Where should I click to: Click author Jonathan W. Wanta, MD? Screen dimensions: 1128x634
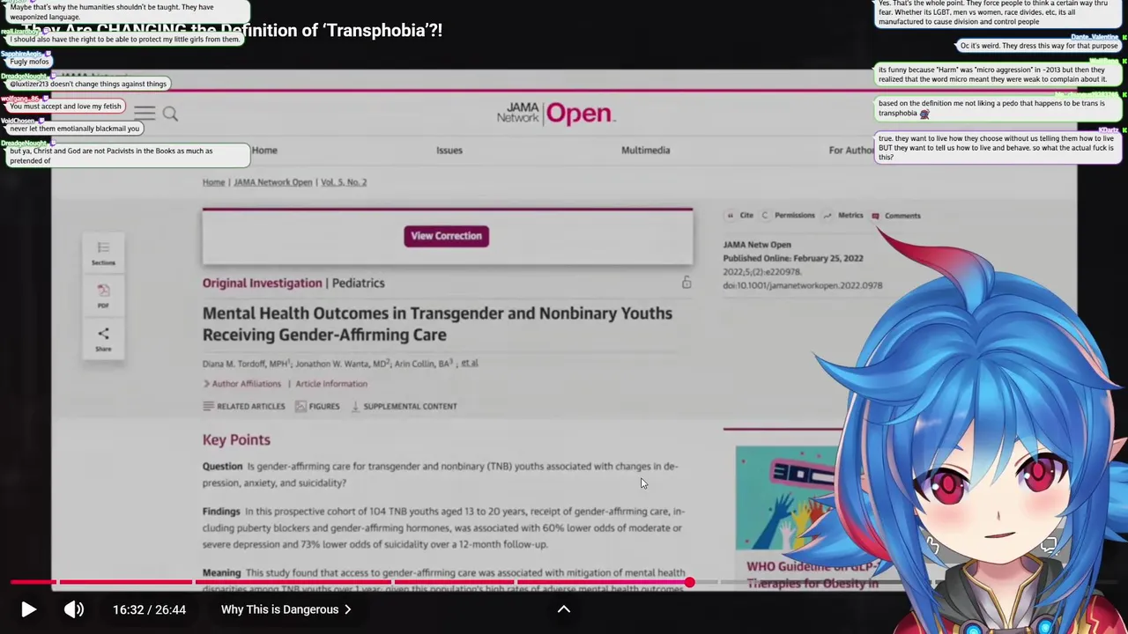coord(342,364)
